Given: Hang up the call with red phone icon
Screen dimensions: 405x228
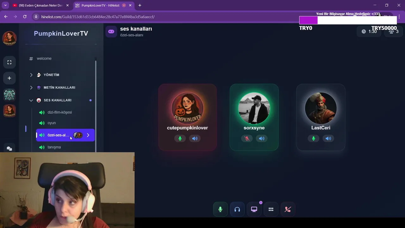Looking at the screenshot, I should [288, 209].
